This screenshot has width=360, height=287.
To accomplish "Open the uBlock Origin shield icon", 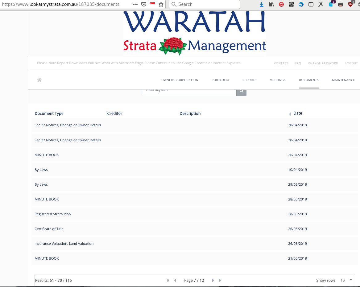I will 350,4.
